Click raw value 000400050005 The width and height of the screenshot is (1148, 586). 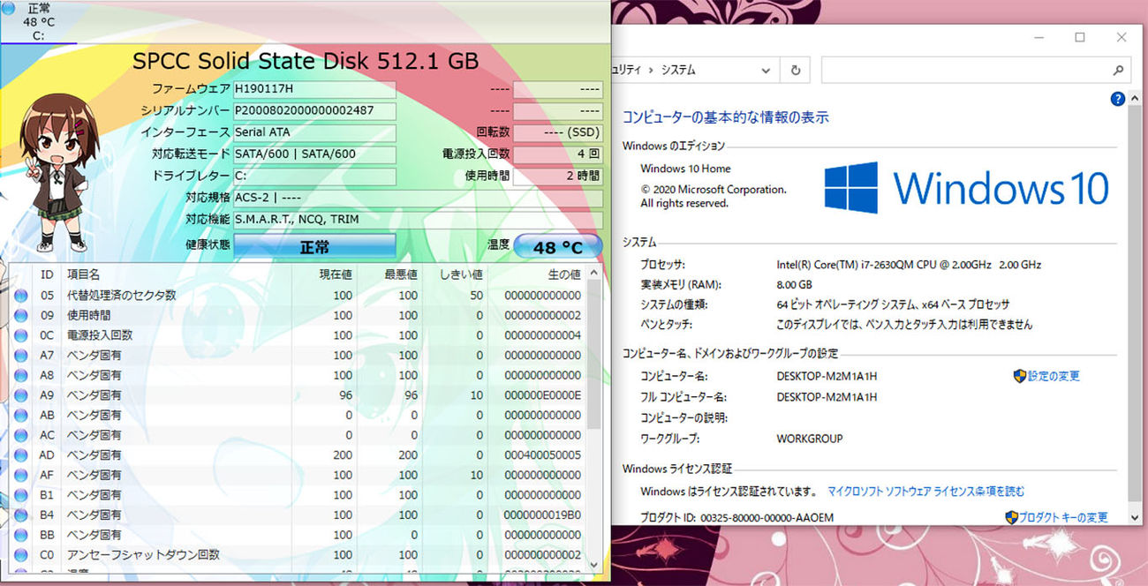coord(543,455)
